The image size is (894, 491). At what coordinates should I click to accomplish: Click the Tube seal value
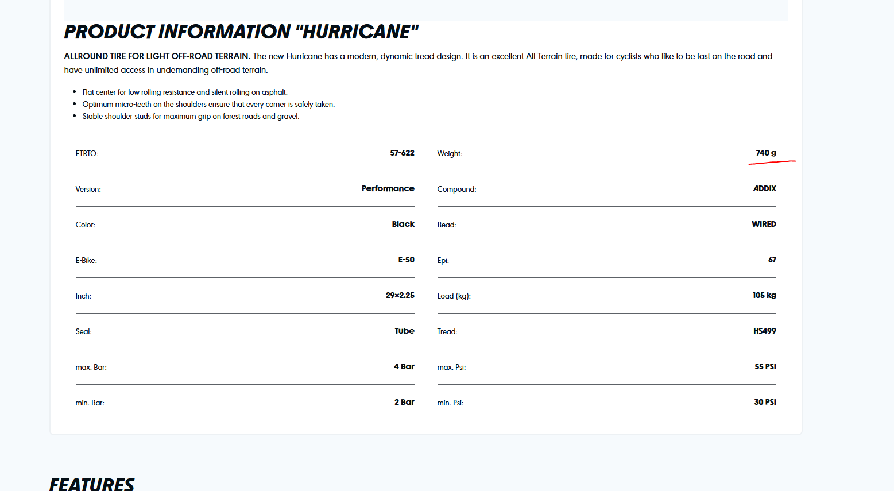[x=404, y=331]
